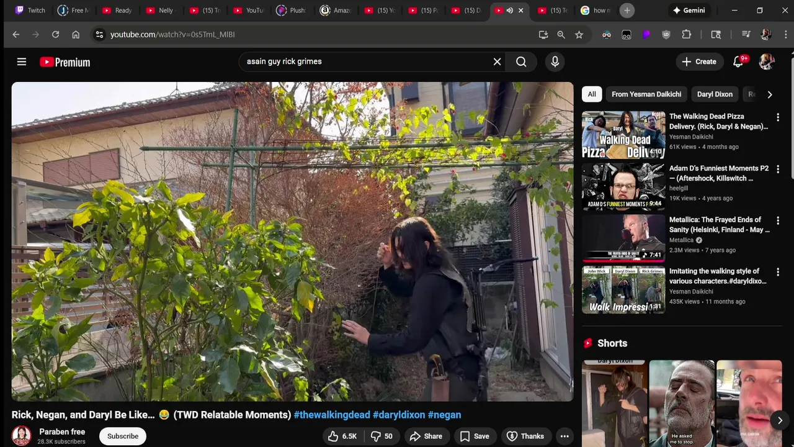Screen dimensions: 794x447
Task: Open options for the Metallica Frayed Ends video
Action: point(778,220)
